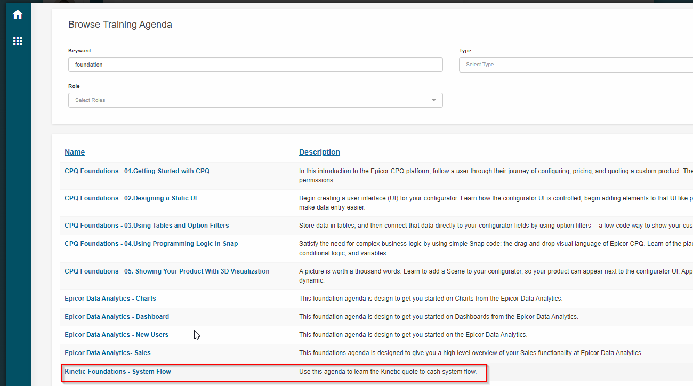Open CPQ Foundations 04 Using Programming Logic in Snap
Viewport: 693px width, 386px height.
[151, 244]
